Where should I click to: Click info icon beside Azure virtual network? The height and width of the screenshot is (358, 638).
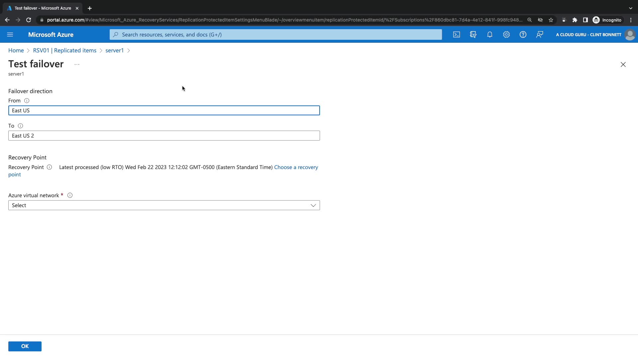pos(70,196)
